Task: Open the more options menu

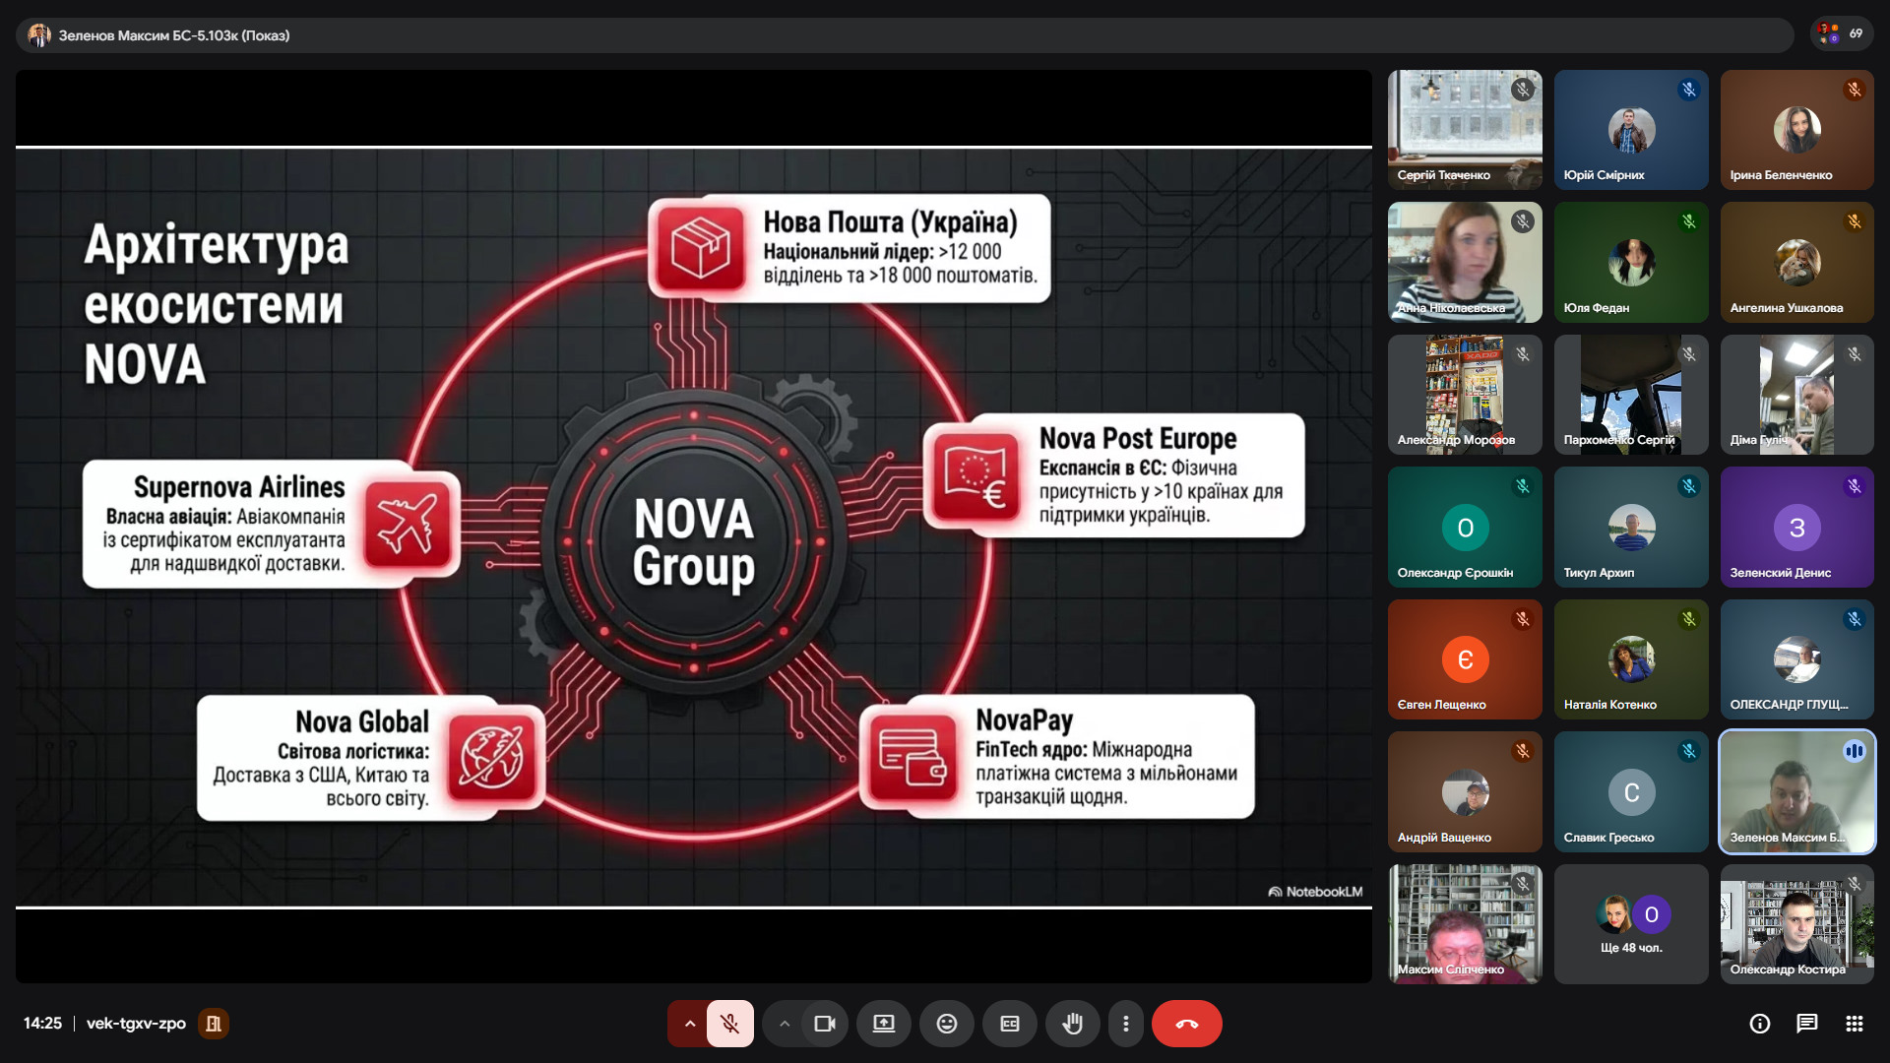Action: click(x=1125, y=1024)
